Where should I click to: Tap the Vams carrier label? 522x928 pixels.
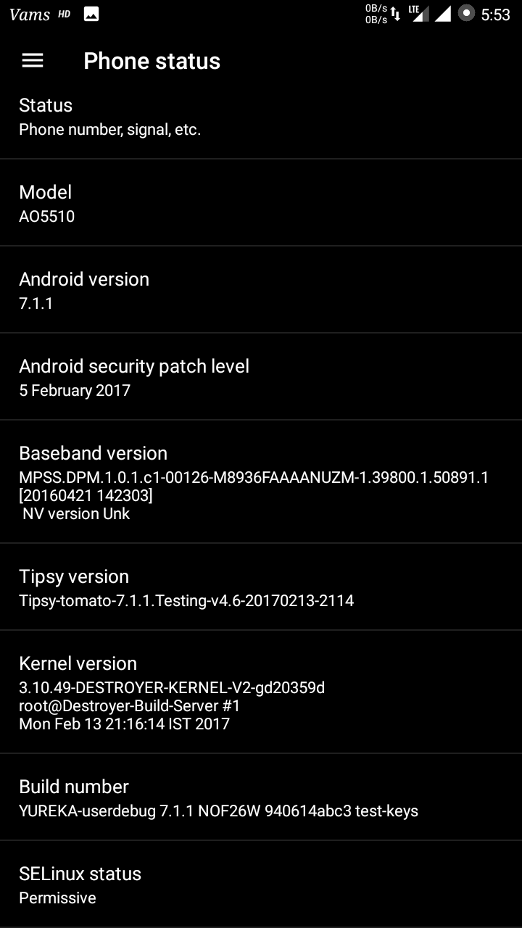[x=30, y=14]
